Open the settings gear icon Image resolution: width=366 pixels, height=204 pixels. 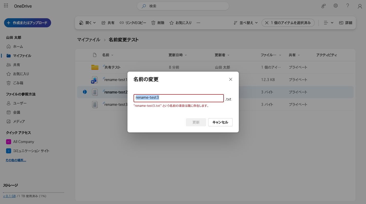click(x=336, y=6)
